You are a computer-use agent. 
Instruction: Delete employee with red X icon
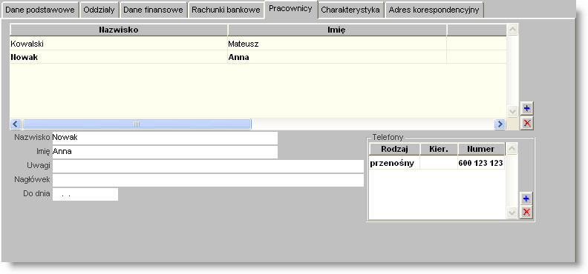(527, 123)
